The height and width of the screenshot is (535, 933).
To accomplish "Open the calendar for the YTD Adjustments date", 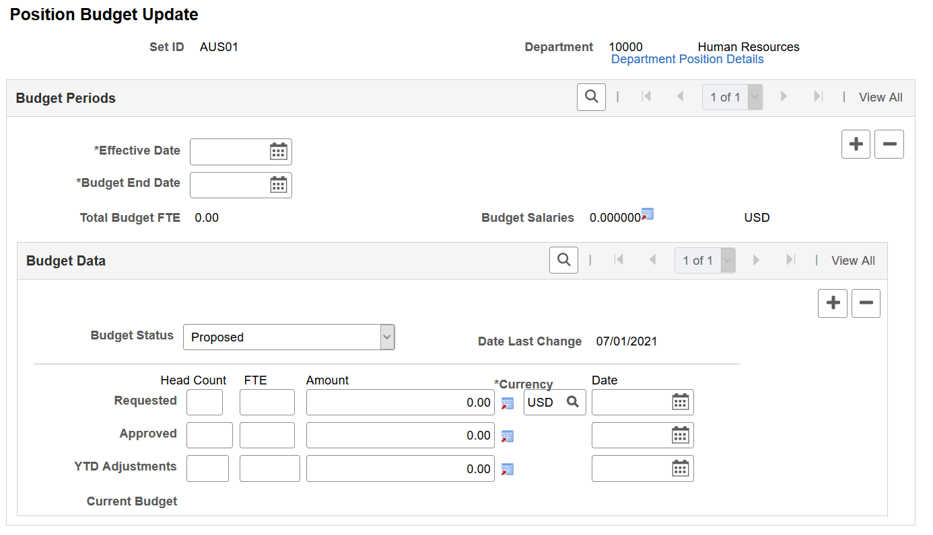I will [680, 468].
